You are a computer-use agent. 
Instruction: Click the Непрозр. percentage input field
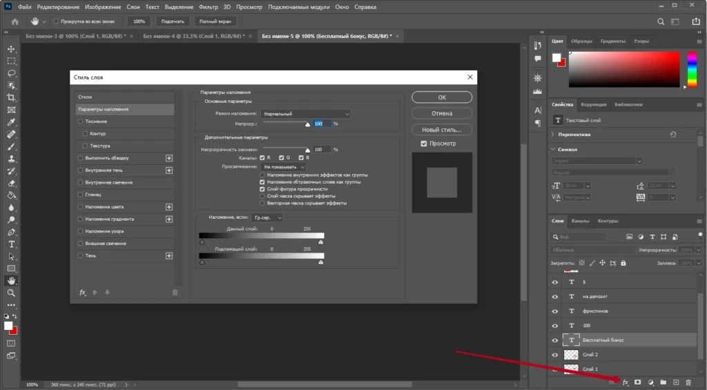pyautogui.click(x=322, y=124)
